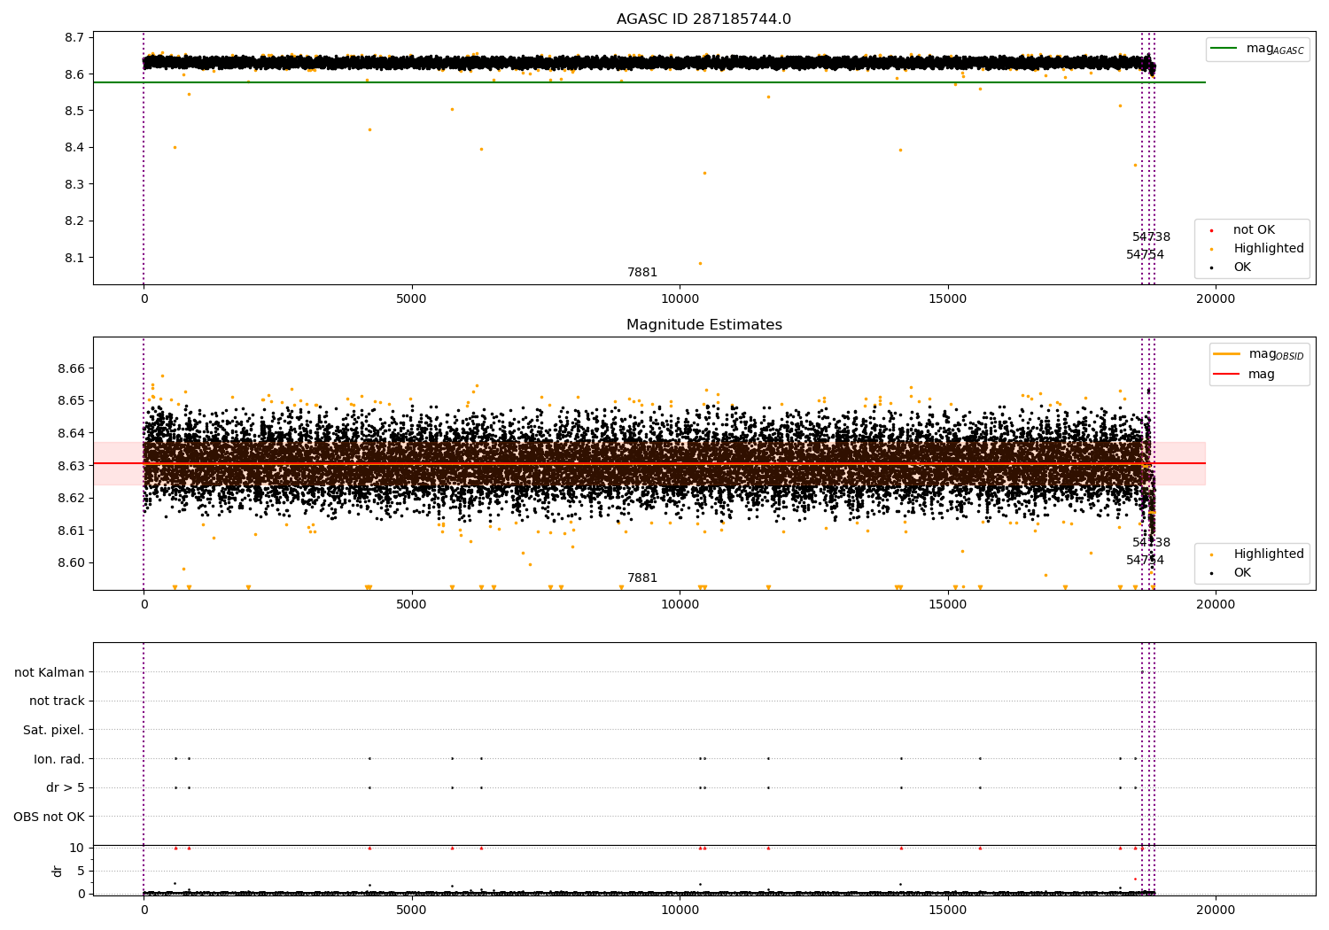
Task: Click the 7881 annotation in the top plot
Action: coord(642,273)
